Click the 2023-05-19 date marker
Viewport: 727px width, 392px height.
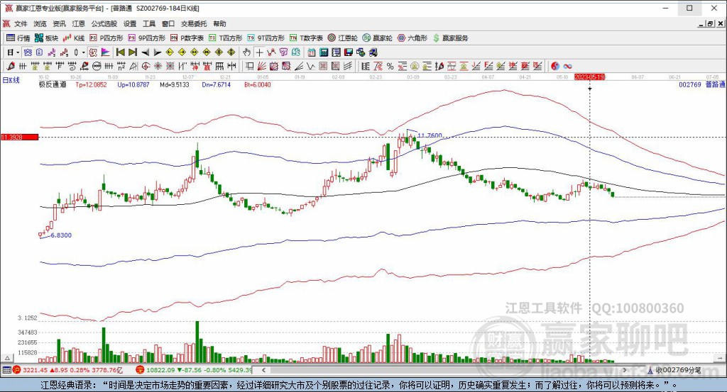(590, 77)
